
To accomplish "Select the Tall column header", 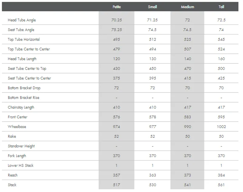I will tap(221, 7).
